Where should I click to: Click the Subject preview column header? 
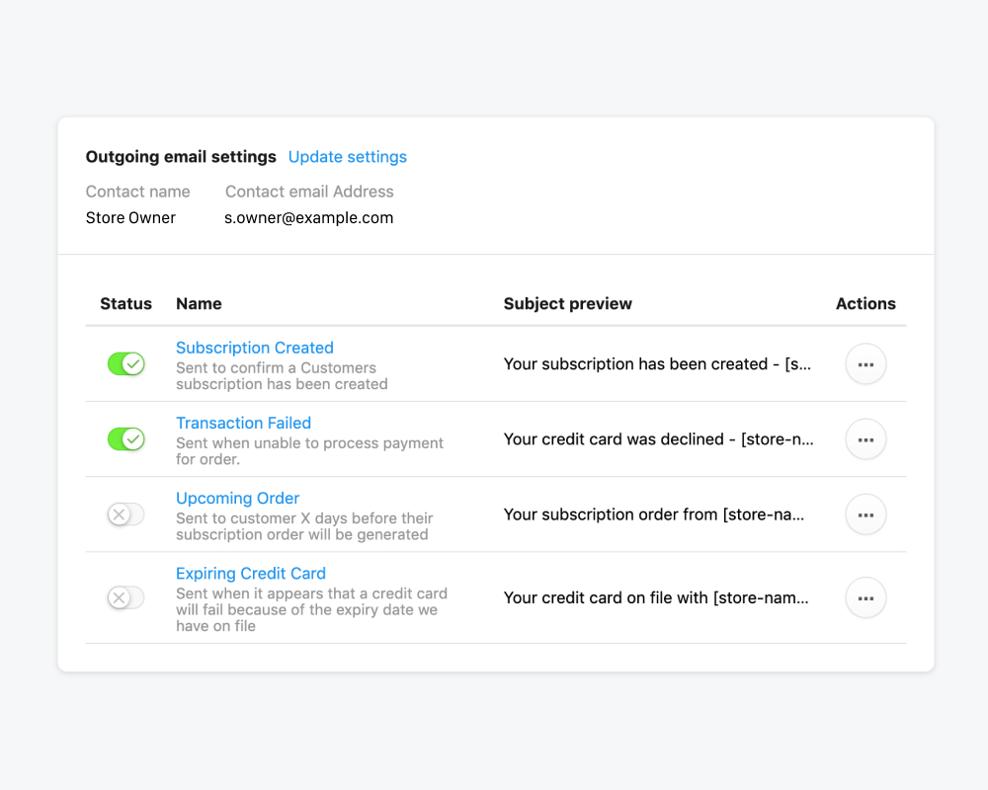point(567,304)
